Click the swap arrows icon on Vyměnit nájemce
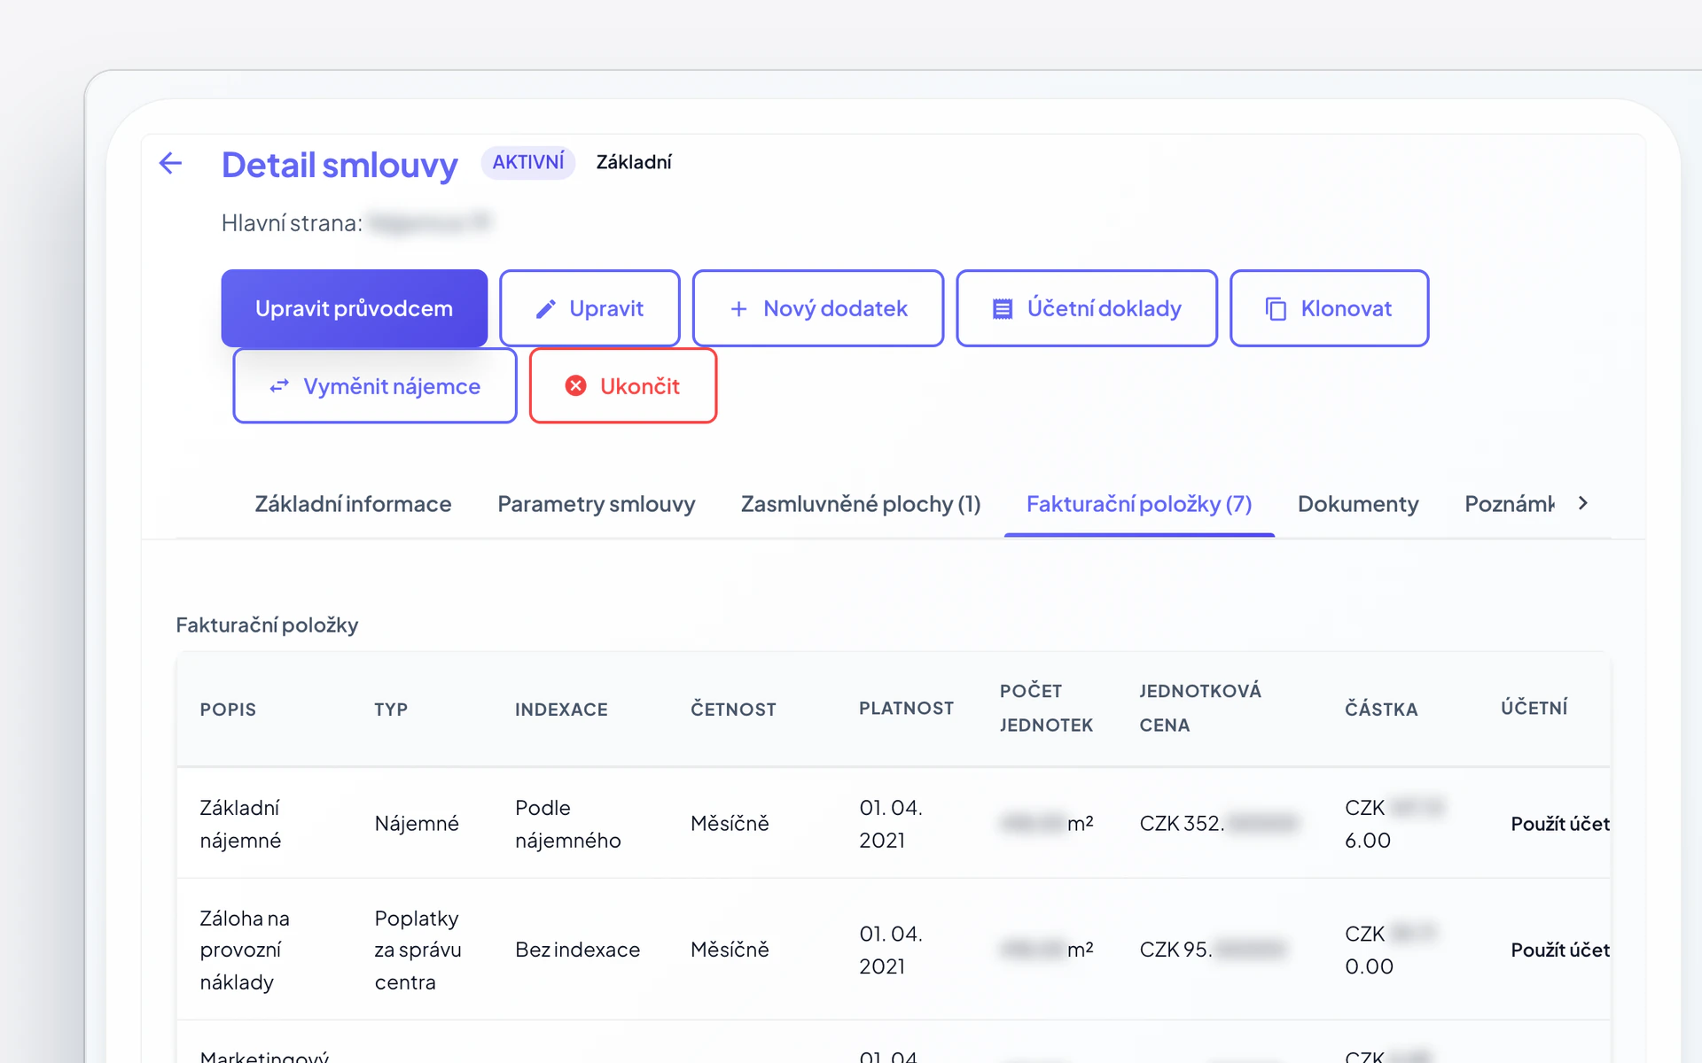 point(279,386)
